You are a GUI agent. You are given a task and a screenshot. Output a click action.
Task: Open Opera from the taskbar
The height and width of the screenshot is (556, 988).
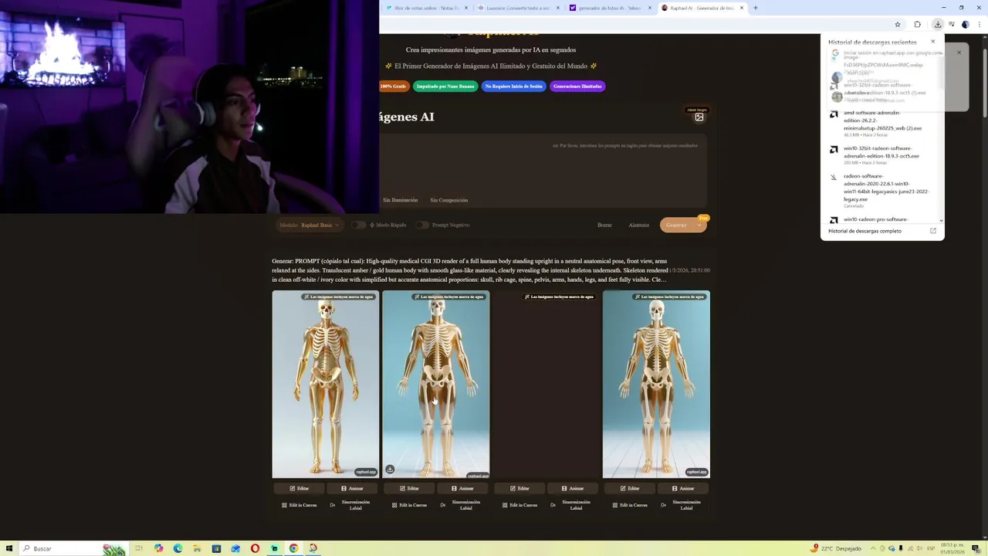(255, 548)
